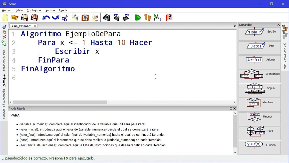Close the Ayuda Rápida panel
Screen dimensions: 289x163
pos(235,108)
